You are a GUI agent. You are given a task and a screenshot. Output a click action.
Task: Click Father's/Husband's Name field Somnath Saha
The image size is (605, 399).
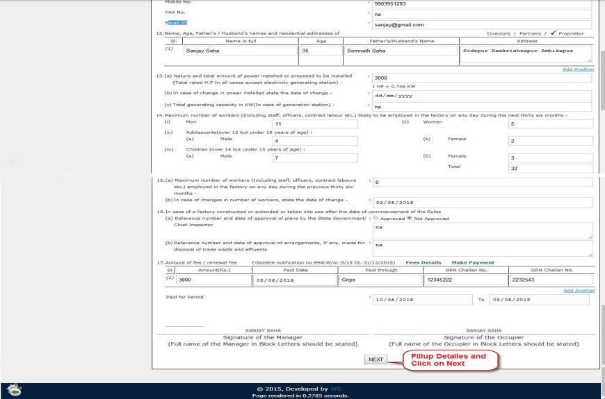point(401,51)
